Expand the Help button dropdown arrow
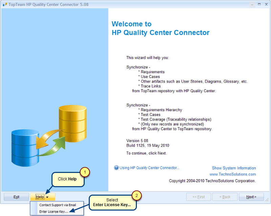 click(48, 197)
